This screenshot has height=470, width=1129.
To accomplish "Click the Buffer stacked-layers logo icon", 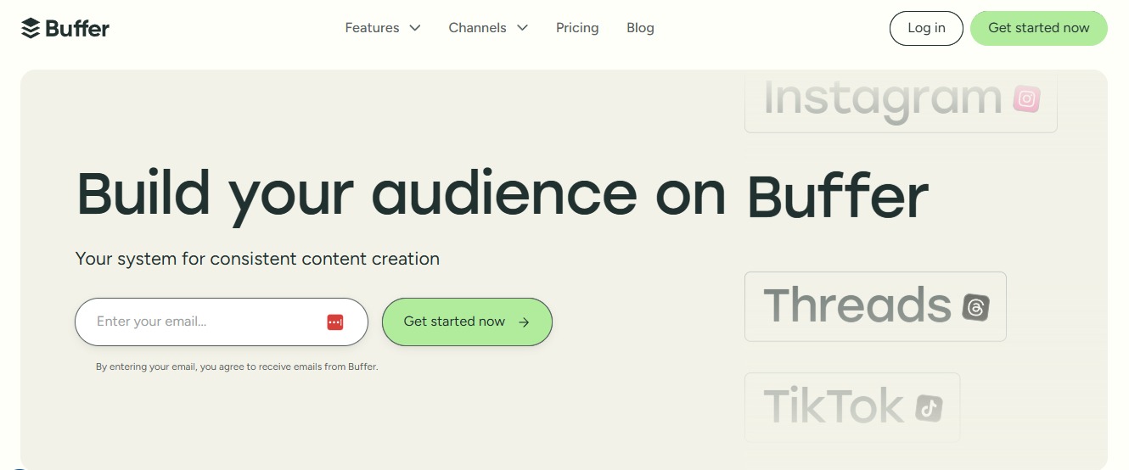I will tap(31, 28).
